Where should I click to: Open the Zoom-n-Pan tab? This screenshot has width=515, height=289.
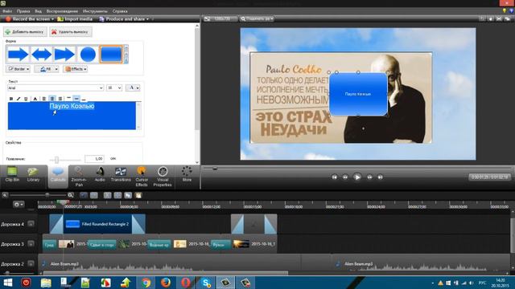coord(79,177)
